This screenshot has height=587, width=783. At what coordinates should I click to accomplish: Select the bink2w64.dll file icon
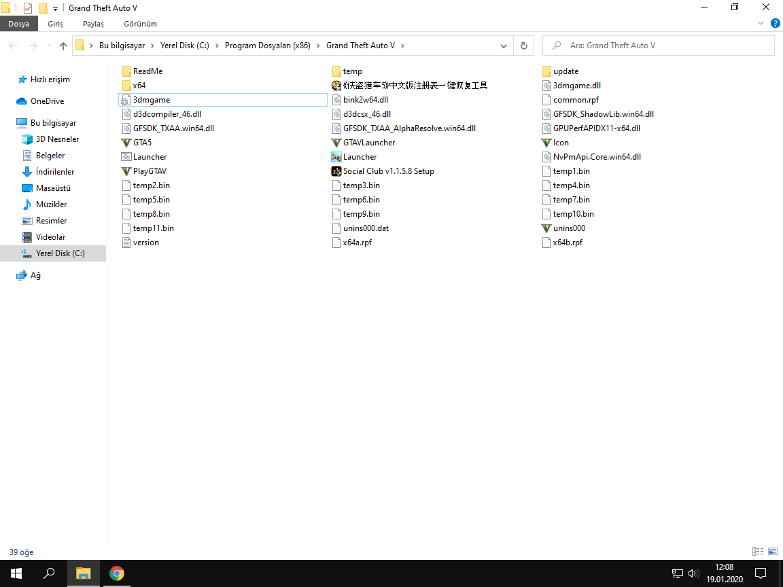pos(336,100)
